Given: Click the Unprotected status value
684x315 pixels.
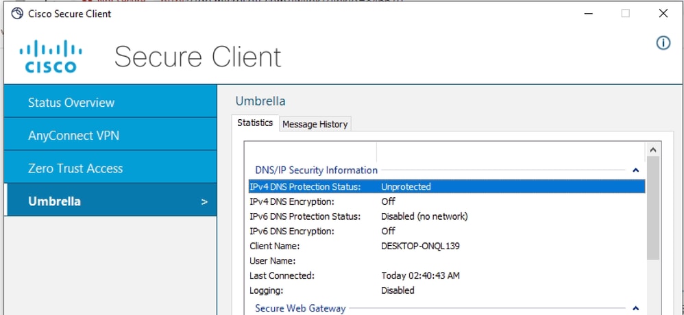Looking at the screenshot, I should point(406,186).
